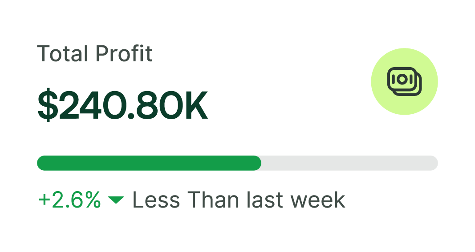Click the banknotes icon in green circle
The image size is (475, 252).
(404, 82)
